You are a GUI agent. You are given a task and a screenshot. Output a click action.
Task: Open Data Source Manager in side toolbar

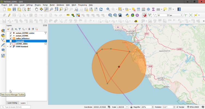pyautogui.click(x=3, y=31)
